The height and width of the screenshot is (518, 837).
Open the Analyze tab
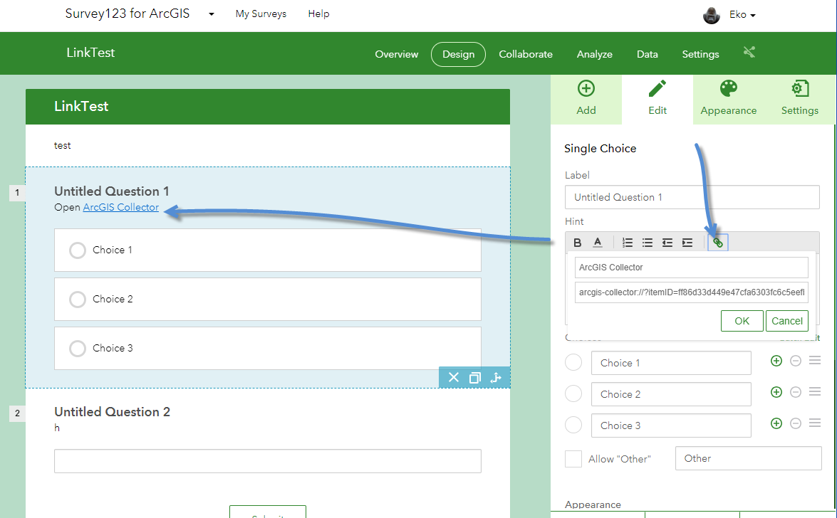[594, 54]
